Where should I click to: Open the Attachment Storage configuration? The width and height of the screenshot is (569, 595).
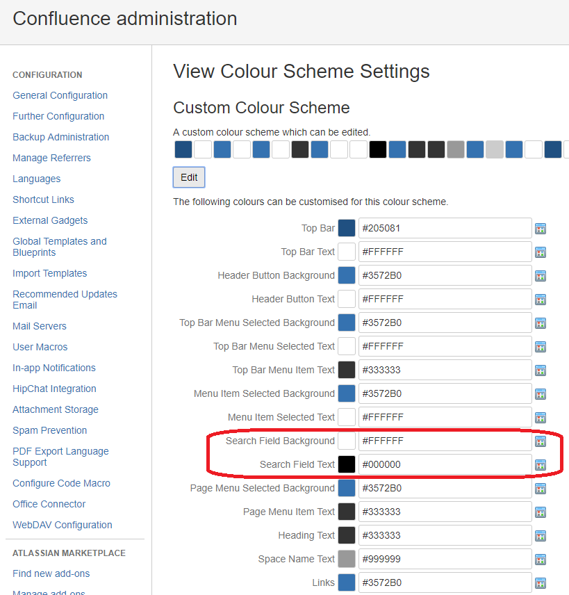point(55,409)
